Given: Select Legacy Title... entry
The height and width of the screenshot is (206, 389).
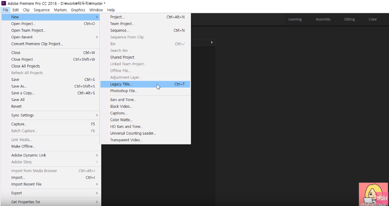Looking at the screenshot, I should coord(145,84).
